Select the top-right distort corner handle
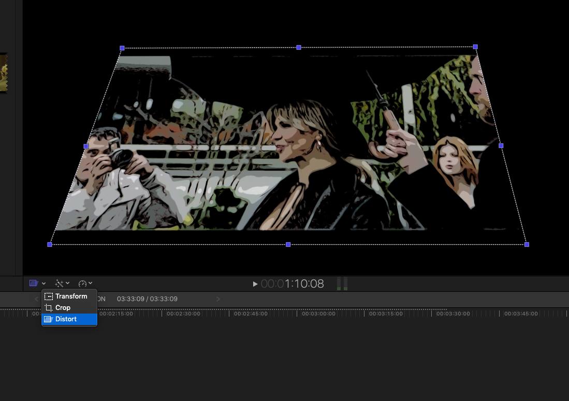 (x=475, y=47)
